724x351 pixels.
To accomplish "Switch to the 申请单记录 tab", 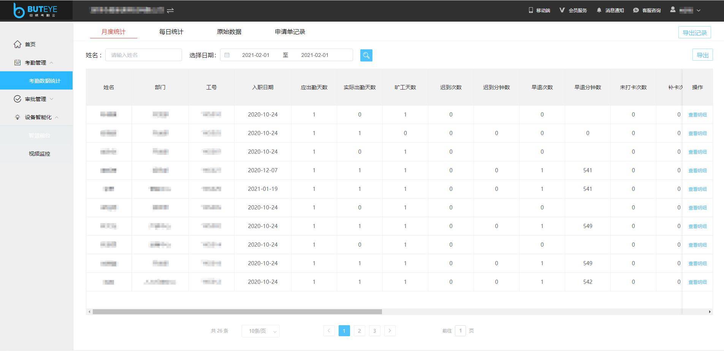I will (x=290, y=32).
